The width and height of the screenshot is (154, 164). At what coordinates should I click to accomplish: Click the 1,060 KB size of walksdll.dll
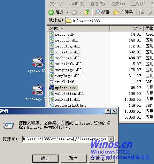(x=133, y=99)
